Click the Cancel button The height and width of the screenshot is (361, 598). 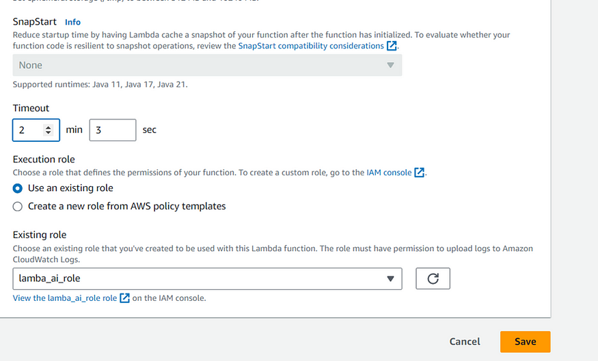465,342
